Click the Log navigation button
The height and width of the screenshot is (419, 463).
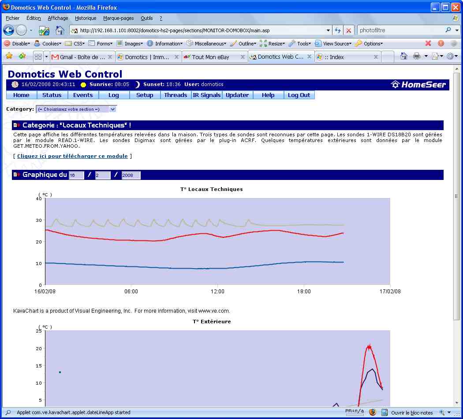click(x=114, y=95)
